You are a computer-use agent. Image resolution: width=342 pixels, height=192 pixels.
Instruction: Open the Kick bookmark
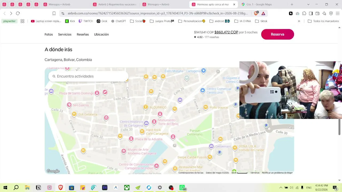[x=70, y=21]
